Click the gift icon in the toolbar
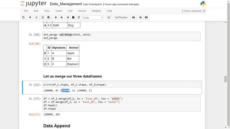230x129 pixels. pyautogui.click(x=141, y=18)
